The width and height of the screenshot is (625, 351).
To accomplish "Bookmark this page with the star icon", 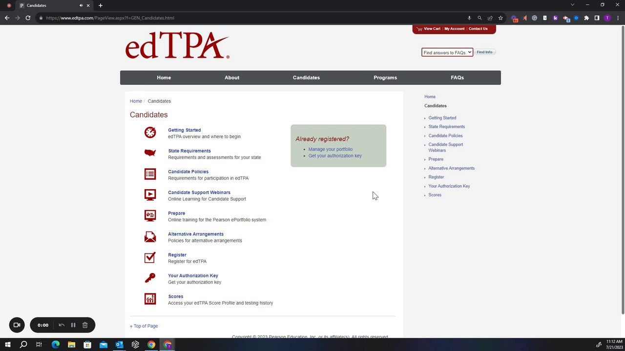I will pyautogui.click(x=500, y=18).
